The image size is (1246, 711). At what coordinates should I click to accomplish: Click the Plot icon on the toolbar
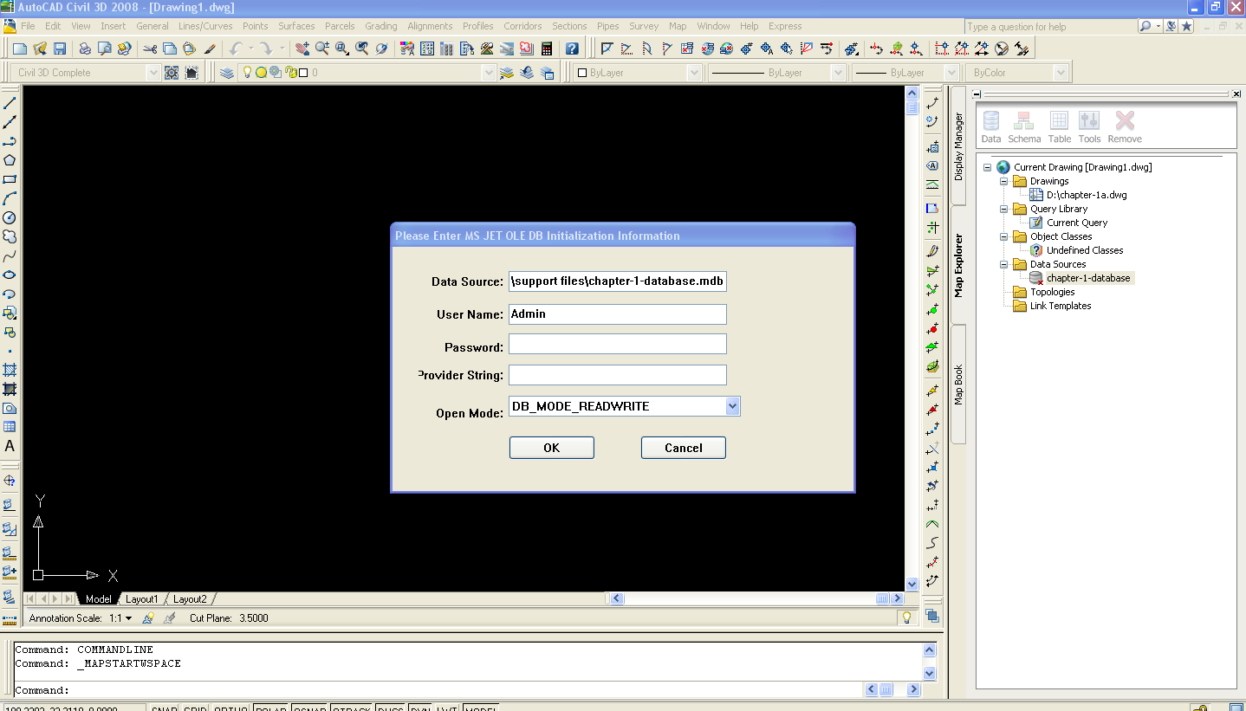[83, 48]
